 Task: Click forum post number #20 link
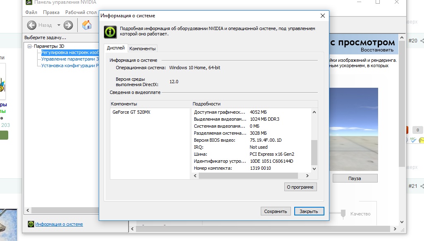click(413, 41)
